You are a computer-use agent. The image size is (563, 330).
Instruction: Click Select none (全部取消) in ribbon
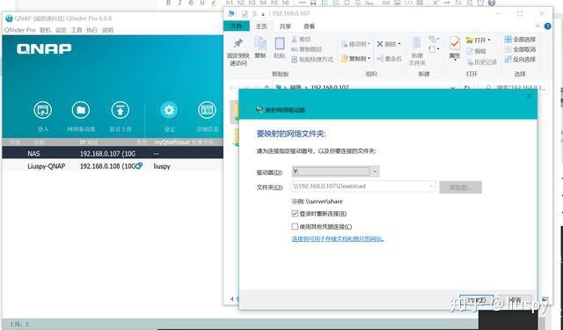[x=520, y=49]
